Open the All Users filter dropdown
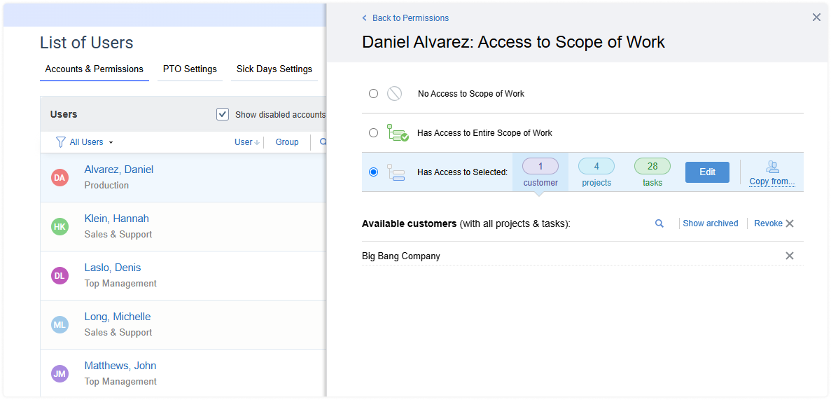The width and height of the screenshot is (831, 400). [x=91, y=142]
